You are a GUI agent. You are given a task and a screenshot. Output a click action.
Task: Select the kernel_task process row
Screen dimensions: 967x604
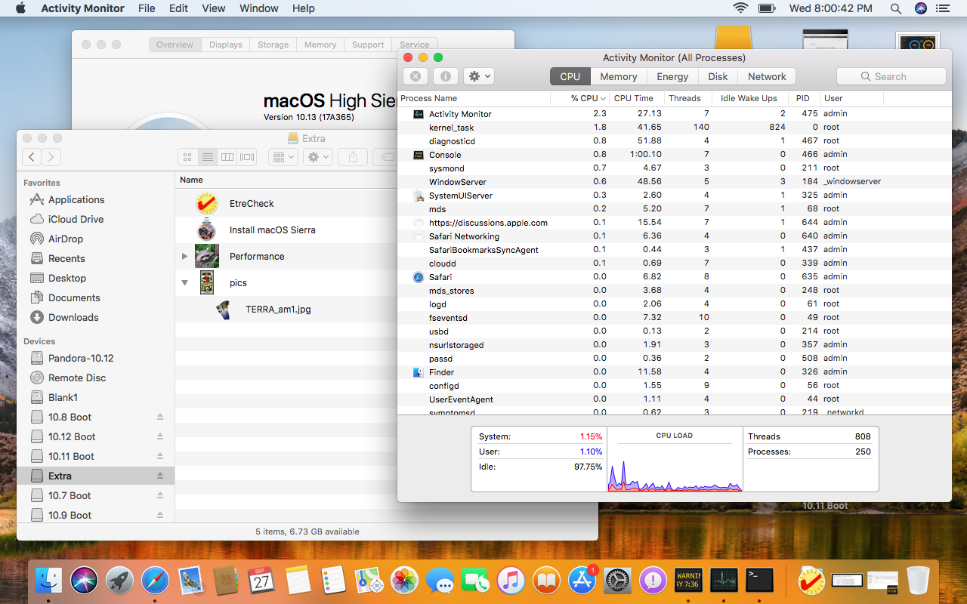(675, 128)
